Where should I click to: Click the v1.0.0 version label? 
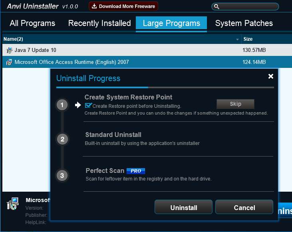(70, 7)
